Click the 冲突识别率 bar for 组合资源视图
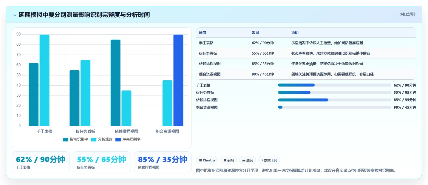Image resolution: width=428 pixels, height=185 pixels. tap(178, 80)
